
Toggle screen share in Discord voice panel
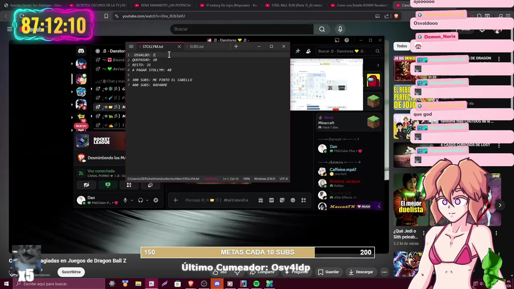point(108,185)
